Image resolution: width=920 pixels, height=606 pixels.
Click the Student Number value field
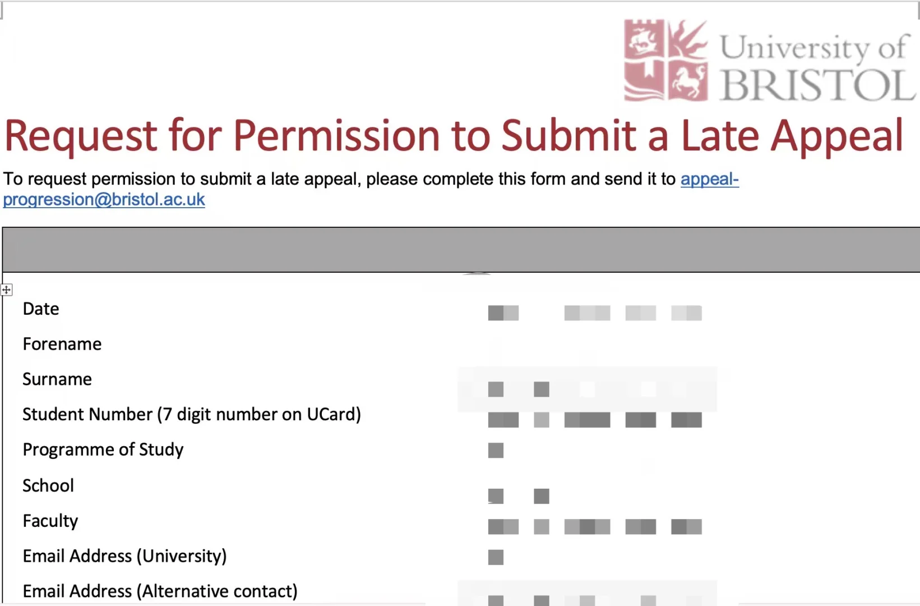595,420
